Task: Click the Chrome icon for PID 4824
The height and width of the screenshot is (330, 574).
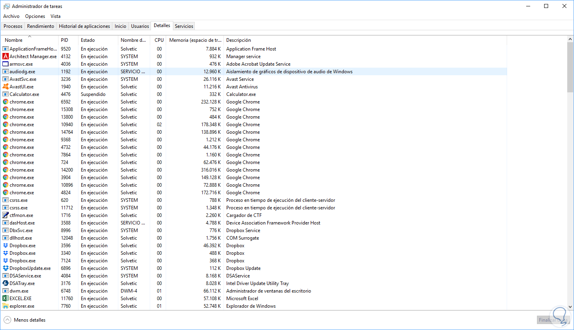Action: (x=6, y=193)
